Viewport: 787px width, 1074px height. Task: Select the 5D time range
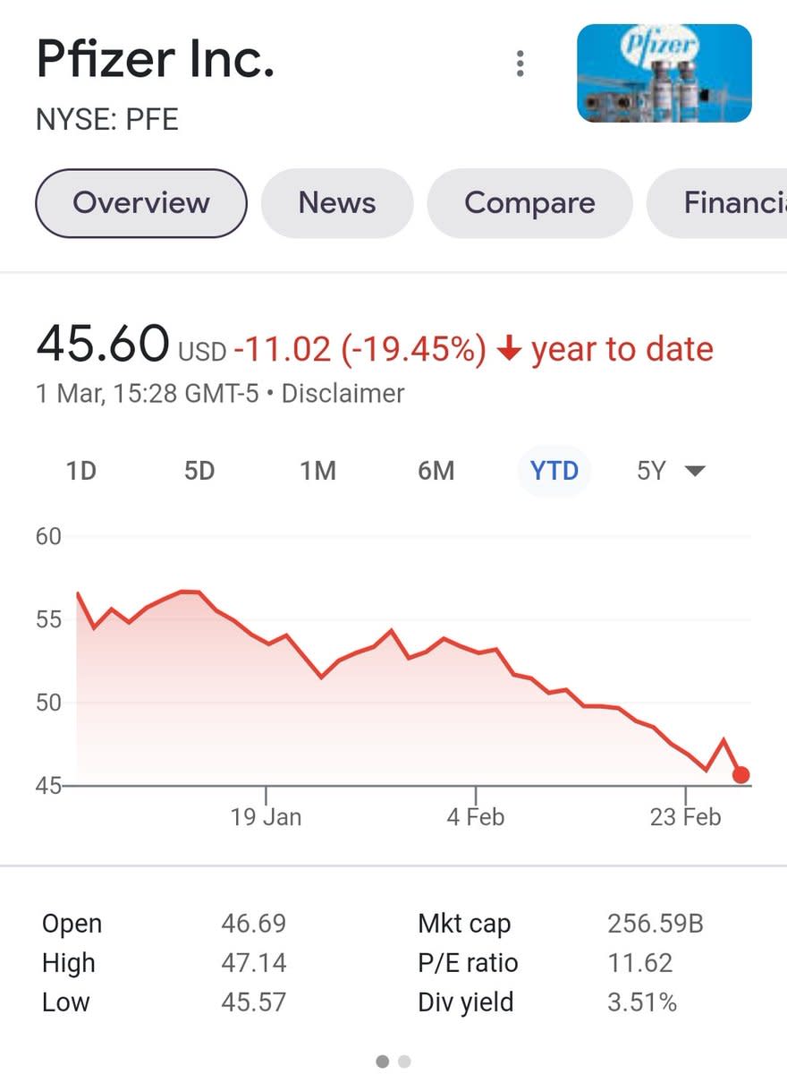pos(199,471)
